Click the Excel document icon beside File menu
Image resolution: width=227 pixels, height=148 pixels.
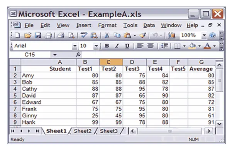coord(17,25)
